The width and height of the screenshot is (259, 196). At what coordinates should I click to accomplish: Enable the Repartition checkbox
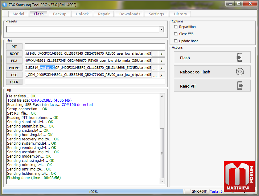(176, 27)
